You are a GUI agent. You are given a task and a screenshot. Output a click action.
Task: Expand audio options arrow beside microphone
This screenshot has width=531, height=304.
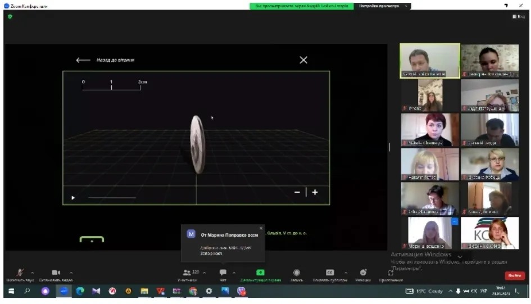point(32,273)
